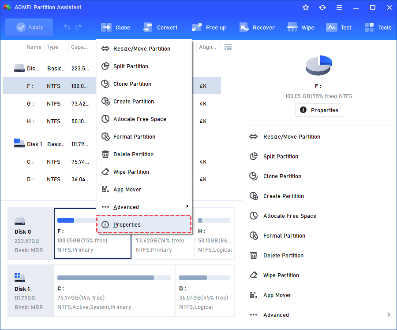Screen dimensions: 397x330
Task: Choose Clone Partition in context menu
Action: tap(144, 84)
